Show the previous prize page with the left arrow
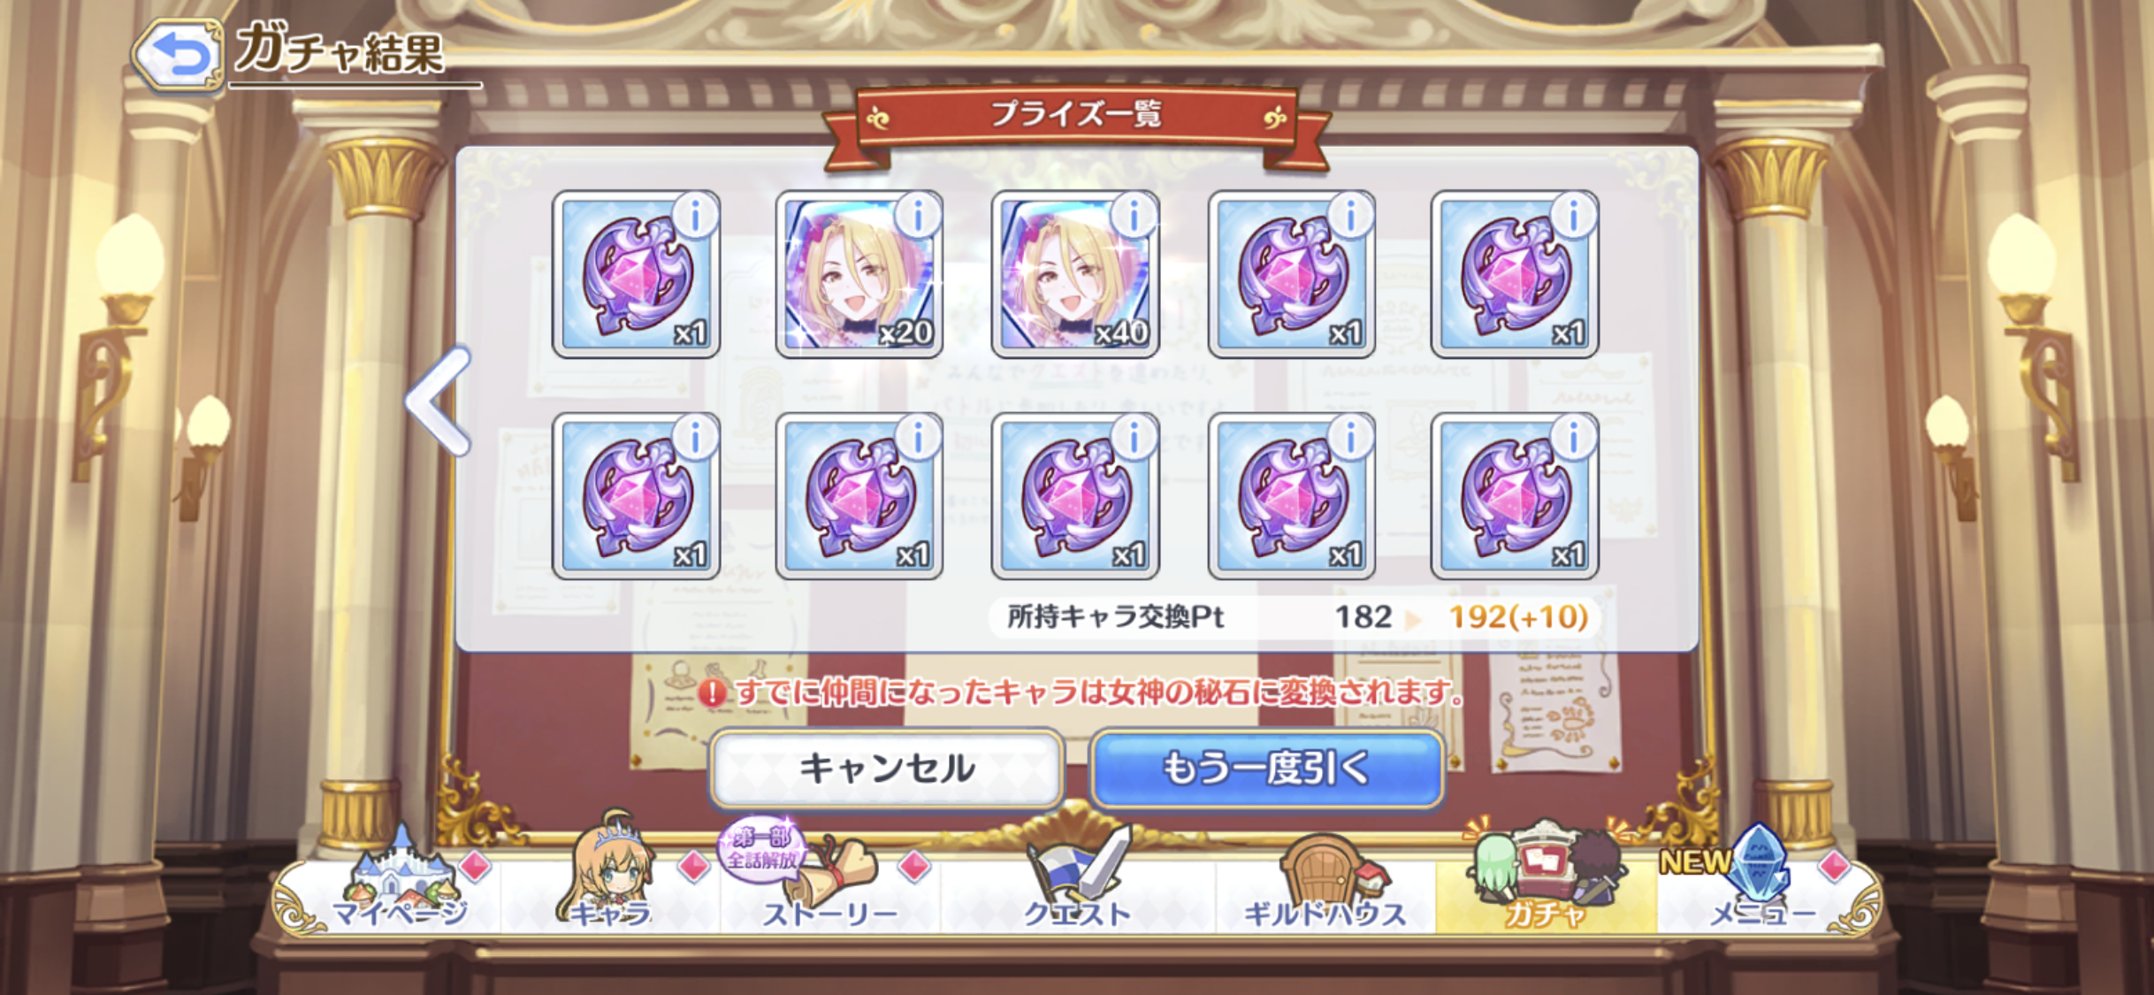The width and height of the screenshot is (2154, 995). [x=438, y=401]
